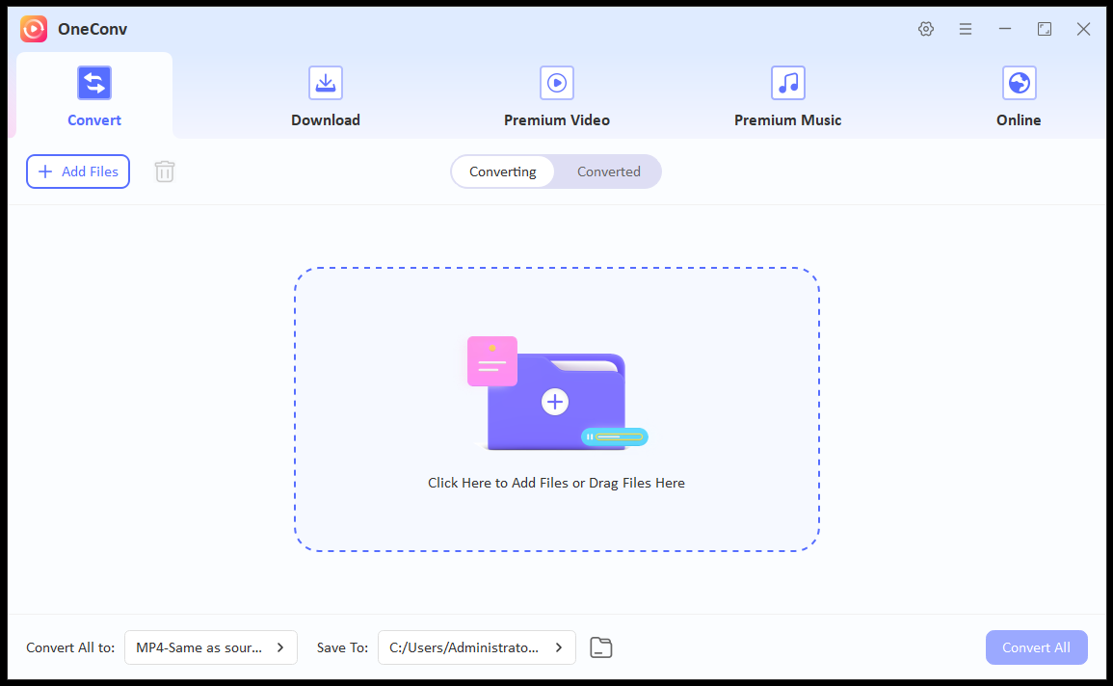This screenshot has height=686, width=1113.
Task: Minimize the OneConv window
Action: [1005, 29]
